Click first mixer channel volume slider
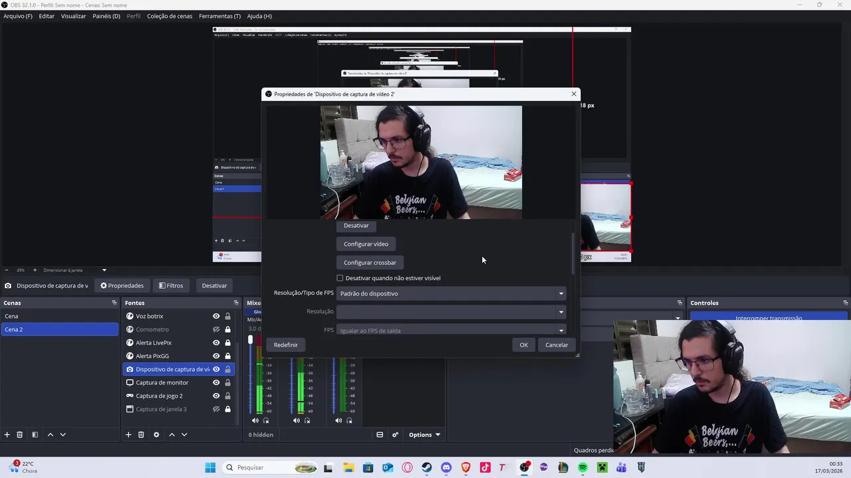Image resolution: width=851 pixels, height=478 pixels. pyautogui.click(x=251, y=375)
